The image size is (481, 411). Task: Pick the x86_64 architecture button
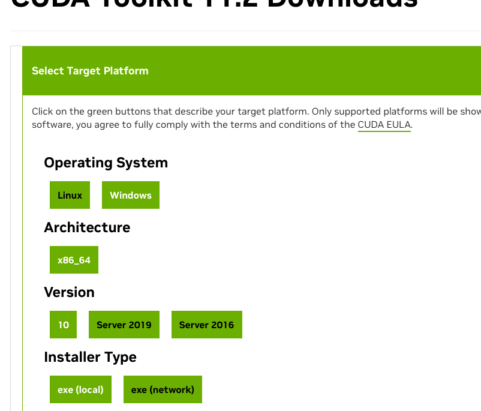click(x=74, y=260)
